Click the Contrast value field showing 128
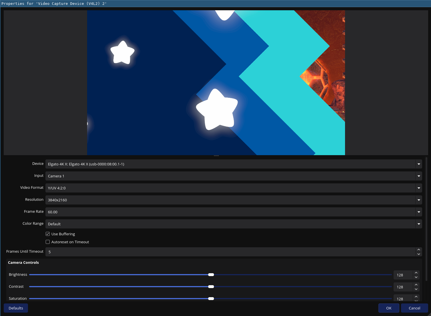 [x=403, y=287]
